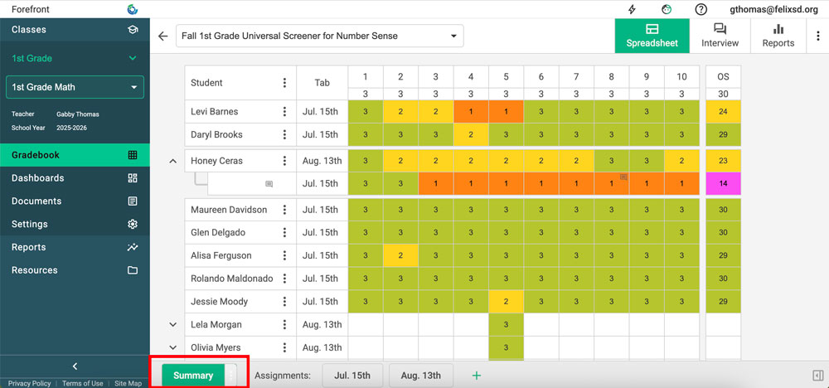Expand Lela Morgan's assignment rows
The width and height of the screenshot is (829, 388).
(x=172, y=325)
